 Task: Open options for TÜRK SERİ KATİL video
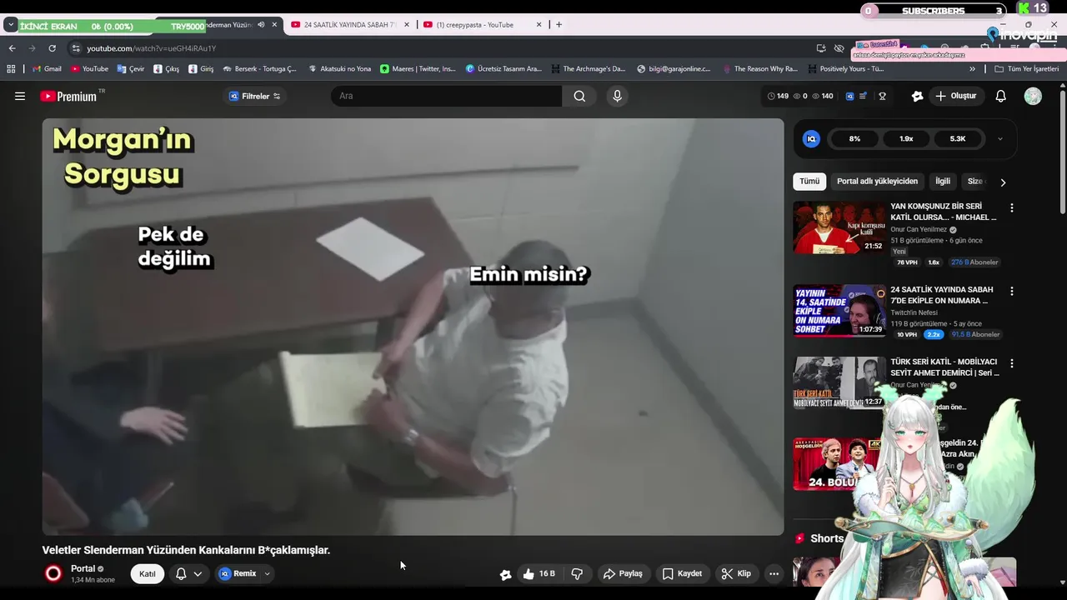(x=1012, y=363)
